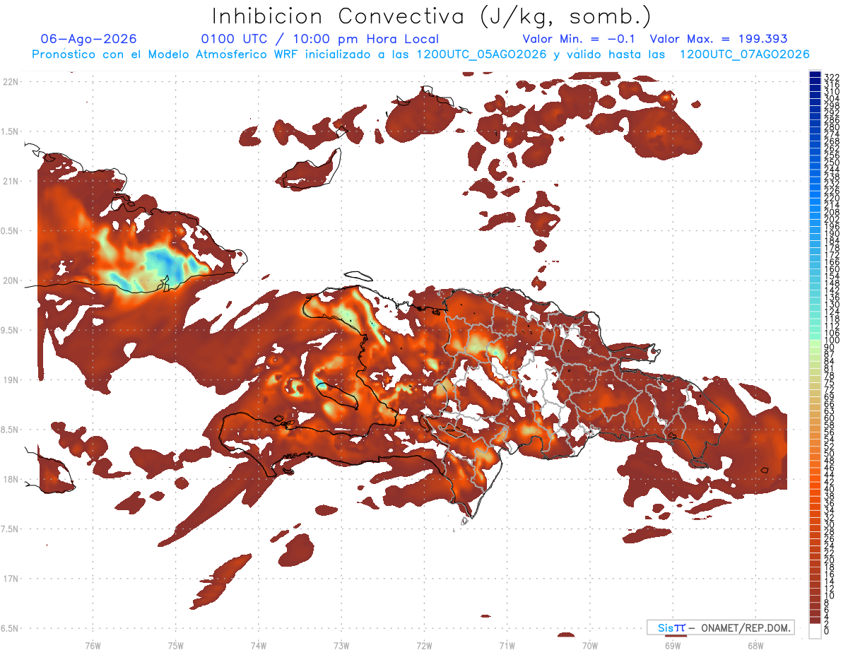Click the 17N latitude label

[x=10, y=579]
